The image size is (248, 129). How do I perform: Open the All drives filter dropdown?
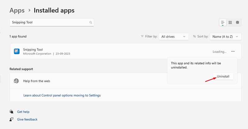click(x=174, y=36)
